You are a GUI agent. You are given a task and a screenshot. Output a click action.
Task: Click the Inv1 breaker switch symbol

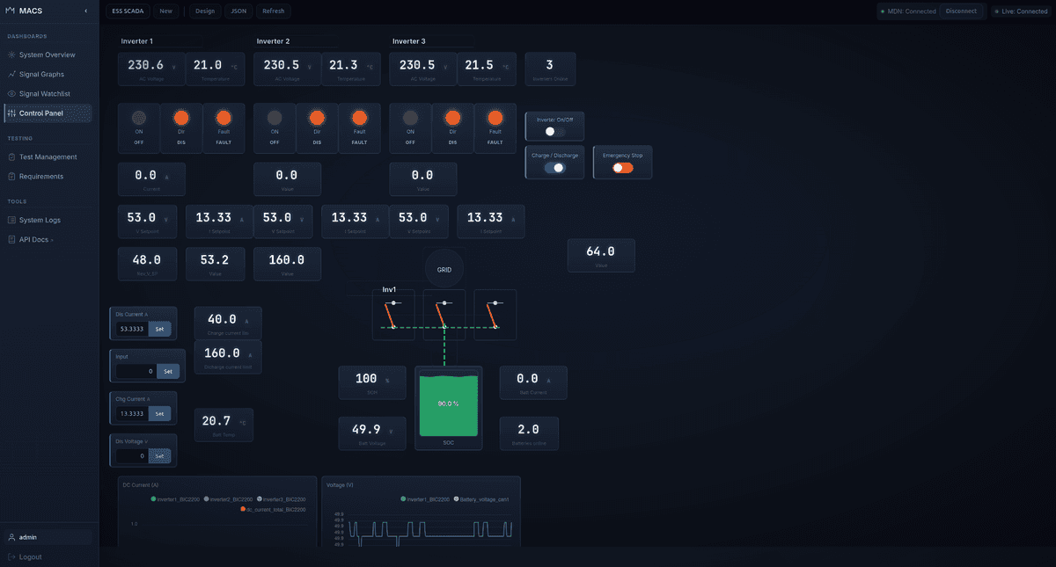click(x=393, y=315)
